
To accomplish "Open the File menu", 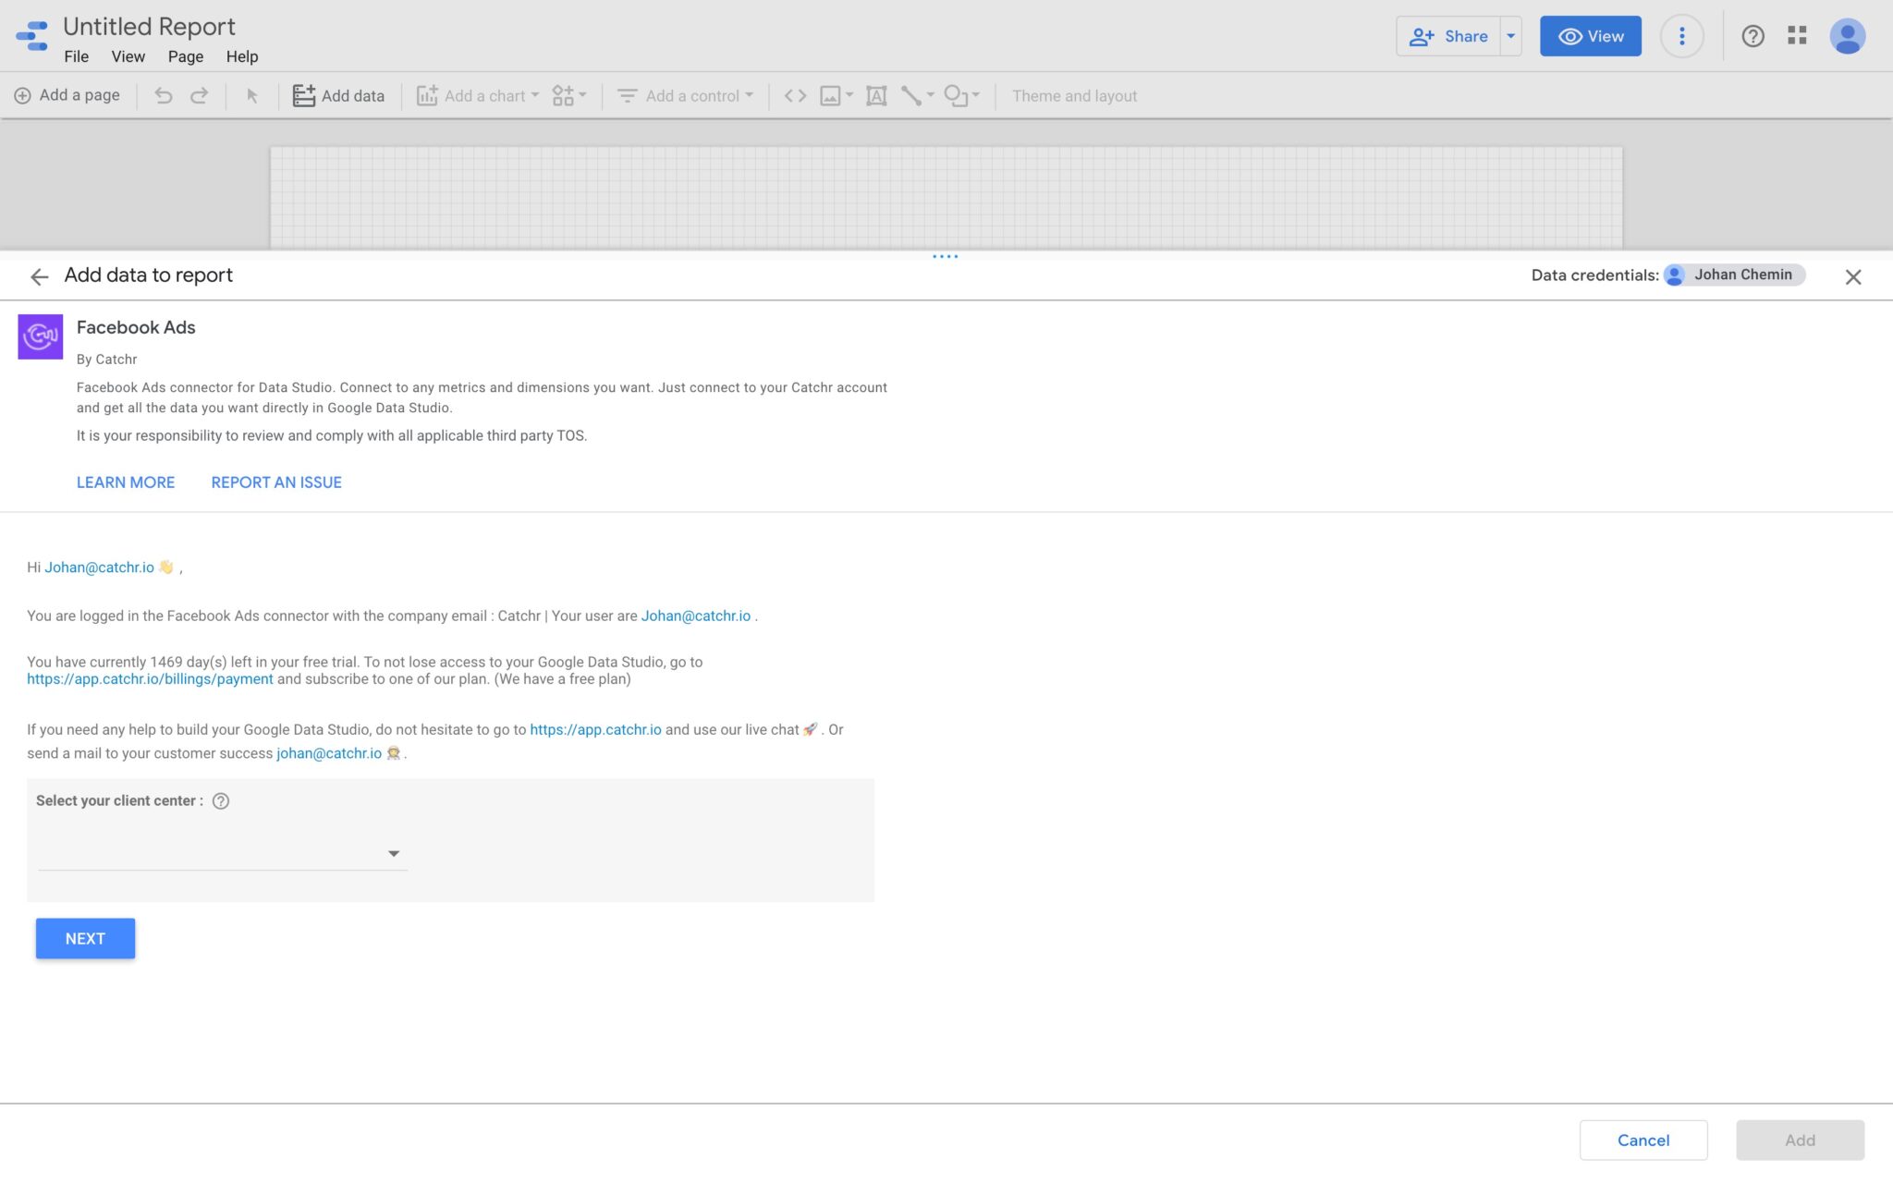I will point(76,56).
